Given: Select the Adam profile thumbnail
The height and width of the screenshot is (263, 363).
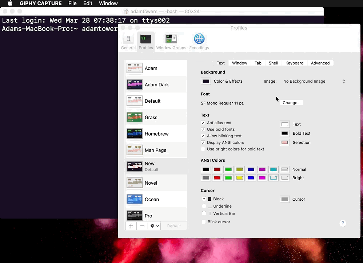Looking at the screenshot, I should (x=135, y=68).
